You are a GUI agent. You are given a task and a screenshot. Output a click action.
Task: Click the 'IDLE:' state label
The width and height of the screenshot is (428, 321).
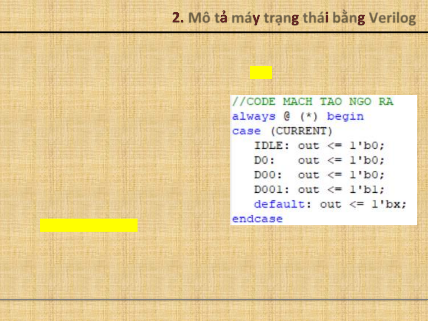coord(271,146)
